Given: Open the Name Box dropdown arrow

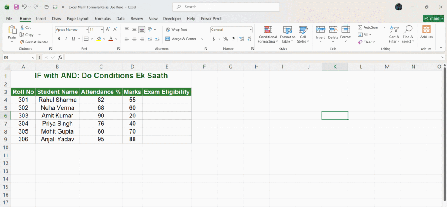Looking at the screenshot, I should [33, 57].
